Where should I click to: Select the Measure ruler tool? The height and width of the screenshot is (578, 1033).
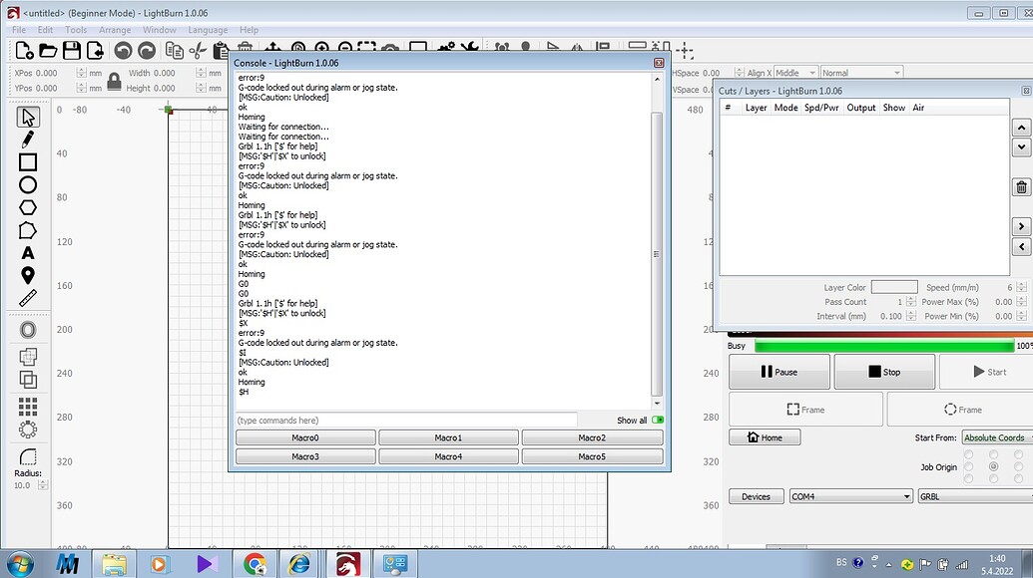(x=28, y=298)
